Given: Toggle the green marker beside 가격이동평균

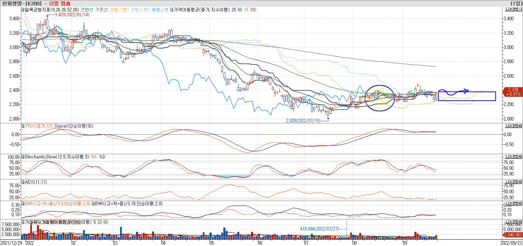Looking at the screenshot, I should (171, 10).
